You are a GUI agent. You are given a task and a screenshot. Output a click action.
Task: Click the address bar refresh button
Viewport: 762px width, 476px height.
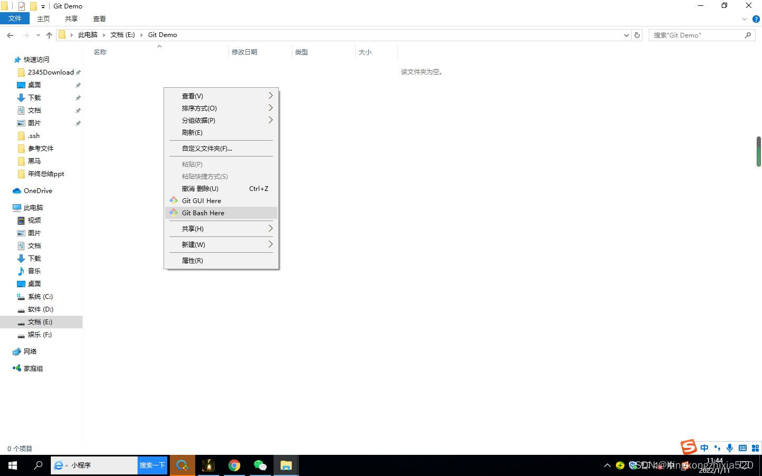point(637,35)
